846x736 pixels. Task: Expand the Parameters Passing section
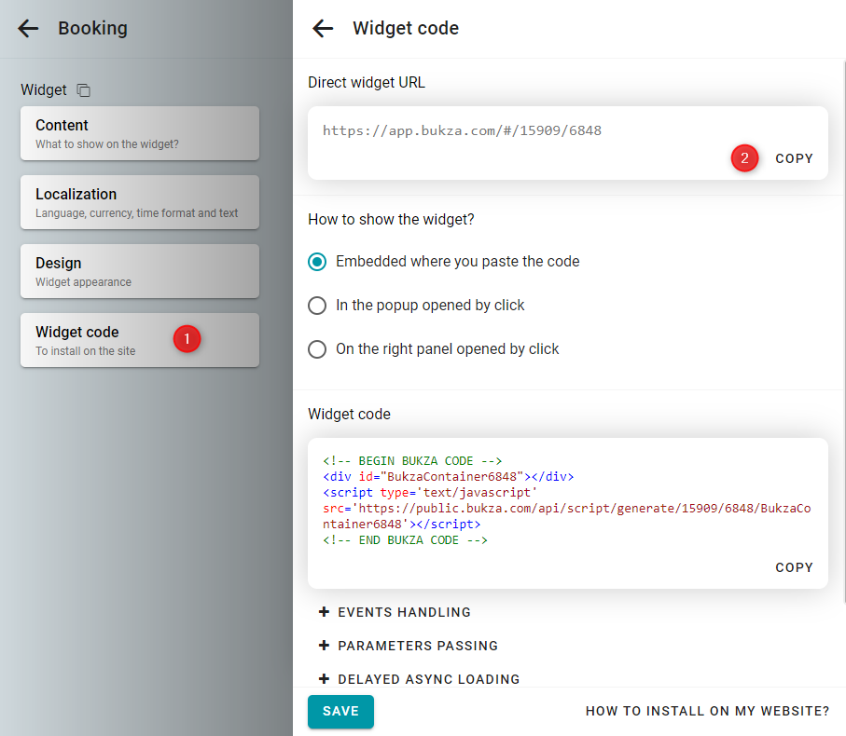coord(418,646)
